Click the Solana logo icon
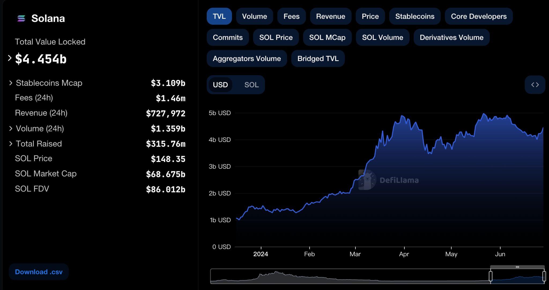Viewport: 549px width, 290px height. [x=21, y=18]
